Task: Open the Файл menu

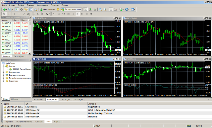Action: (4, 5)
